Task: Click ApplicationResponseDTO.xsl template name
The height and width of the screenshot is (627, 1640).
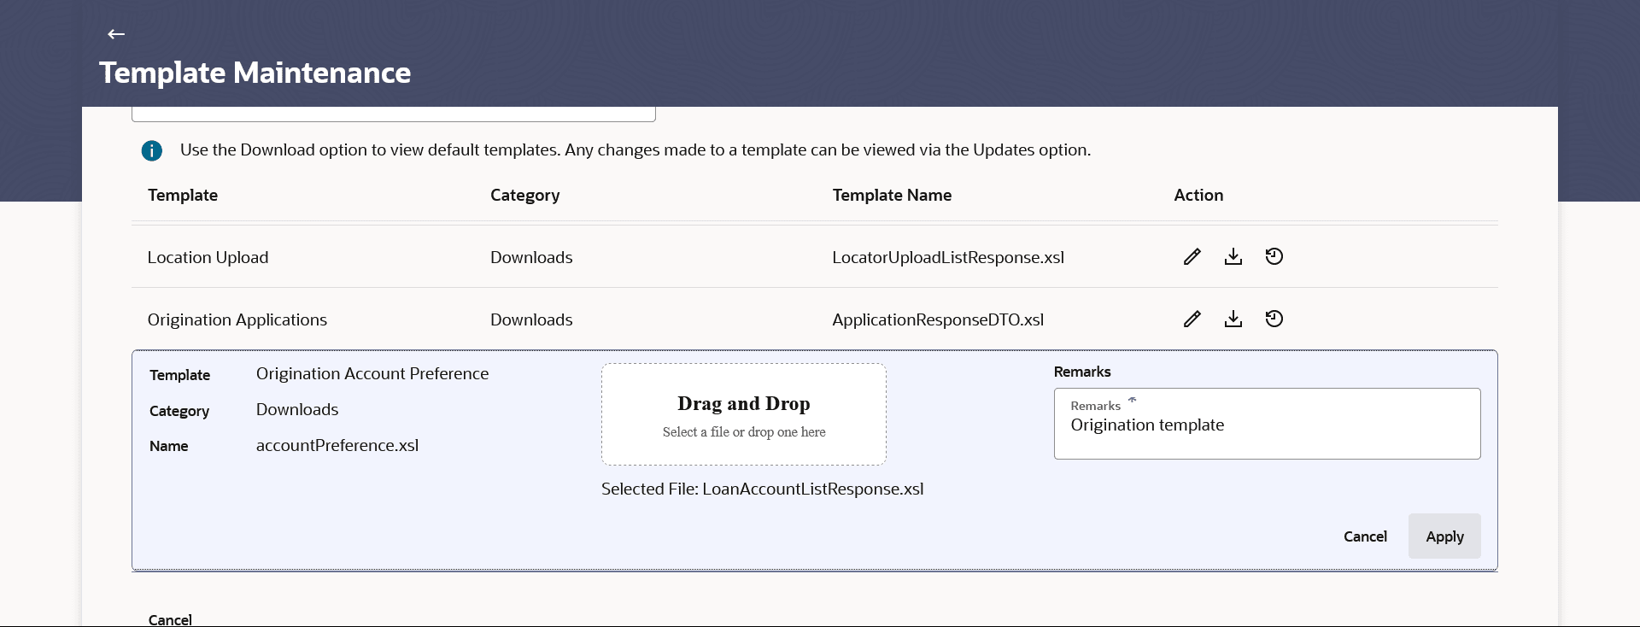Action: [x=938, y=320]
